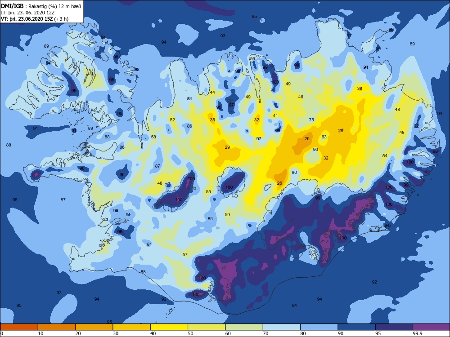Select the '58' humidity value label

153,137
